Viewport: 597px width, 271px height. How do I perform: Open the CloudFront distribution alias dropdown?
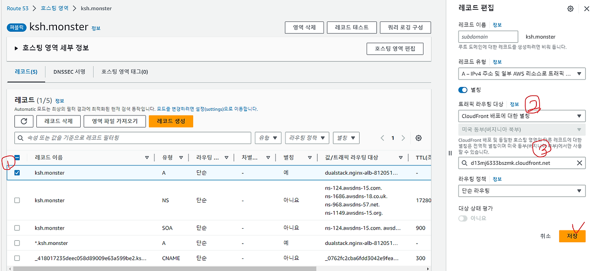pyautogui.click(x=522, y=115)
